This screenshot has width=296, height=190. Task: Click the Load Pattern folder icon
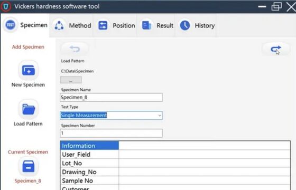click(x=29, y=109)
